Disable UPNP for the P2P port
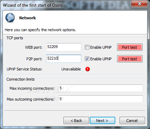150x129 pixels. (x=87, y=59)
